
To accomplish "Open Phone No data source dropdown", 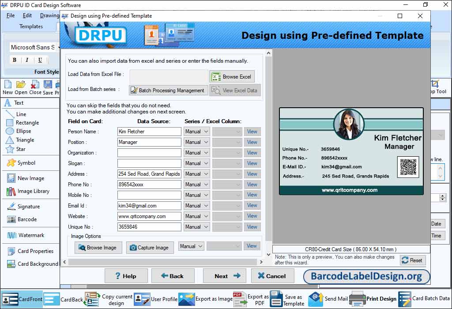I will point(196,185).
